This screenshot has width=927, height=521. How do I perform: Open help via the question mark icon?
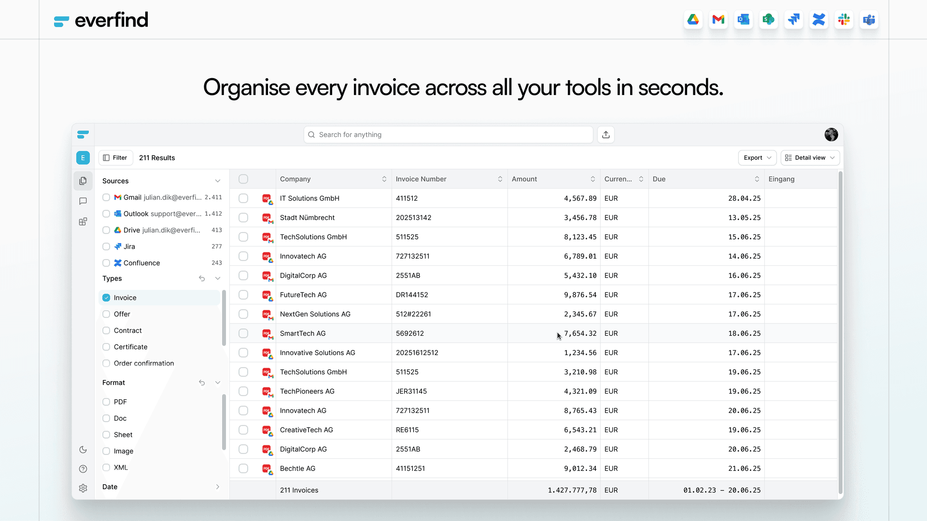click(83, 468)
